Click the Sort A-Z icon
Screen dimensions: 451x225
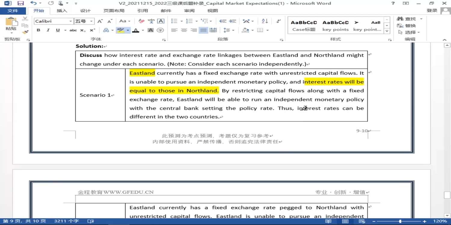265,21
